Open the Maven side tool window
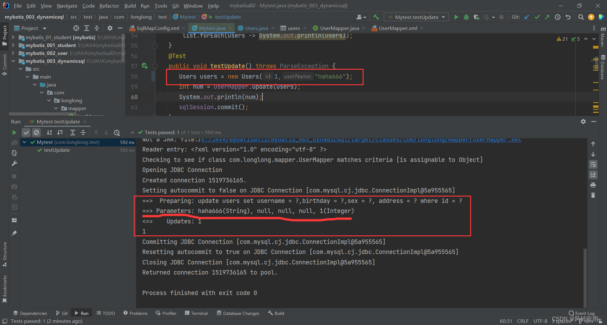The image size is (607, 325). 603,36
